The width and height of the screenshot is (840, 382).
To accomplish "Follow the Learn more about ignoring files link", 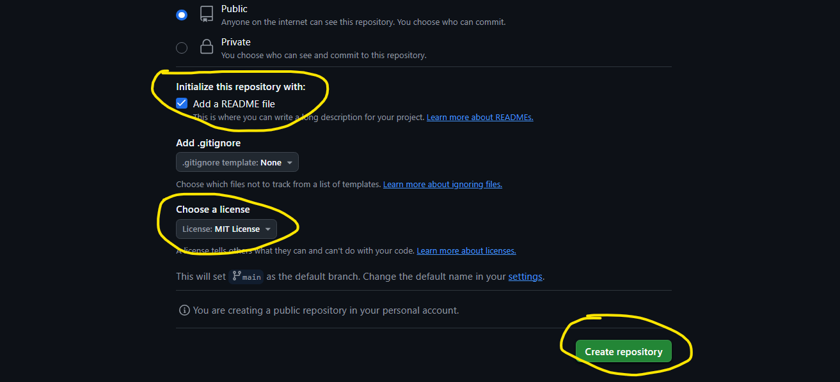I will [x=442, y=185].
